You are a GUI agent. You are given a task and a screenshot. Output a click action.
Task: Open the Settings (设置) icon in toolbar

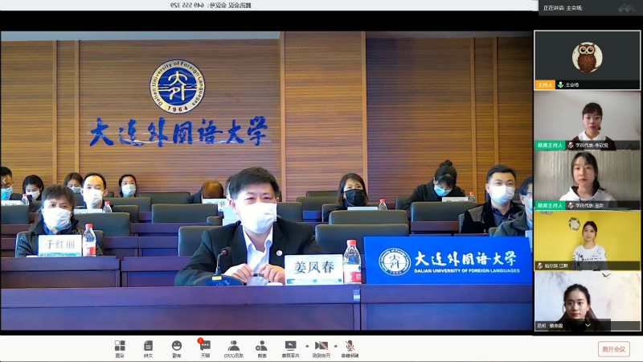click(120, 348)
